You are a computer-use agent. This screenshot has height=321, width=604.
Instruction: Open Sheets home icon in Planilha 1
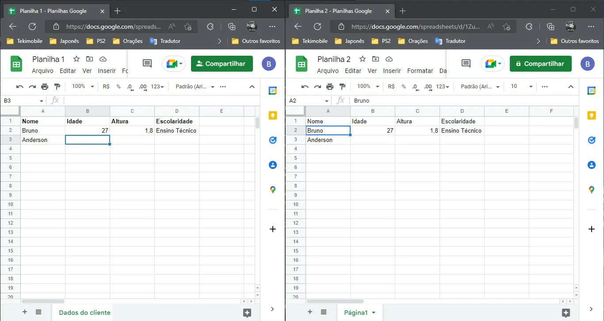16,64
